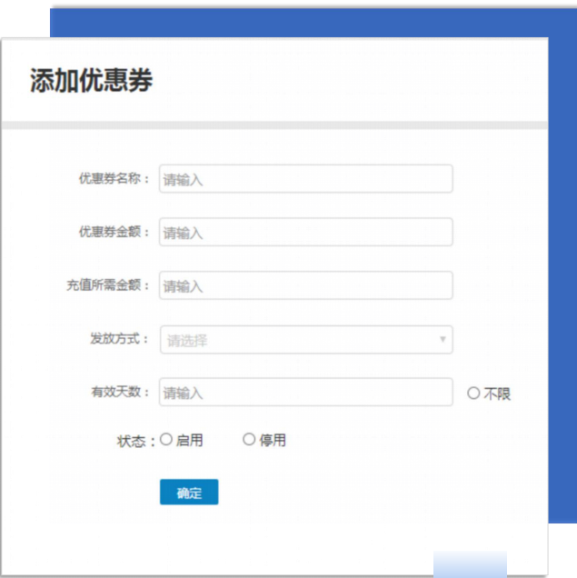Click the 发放方式 dropdown arrow
The image size is (577, 578).
click(x=443, y=339)
